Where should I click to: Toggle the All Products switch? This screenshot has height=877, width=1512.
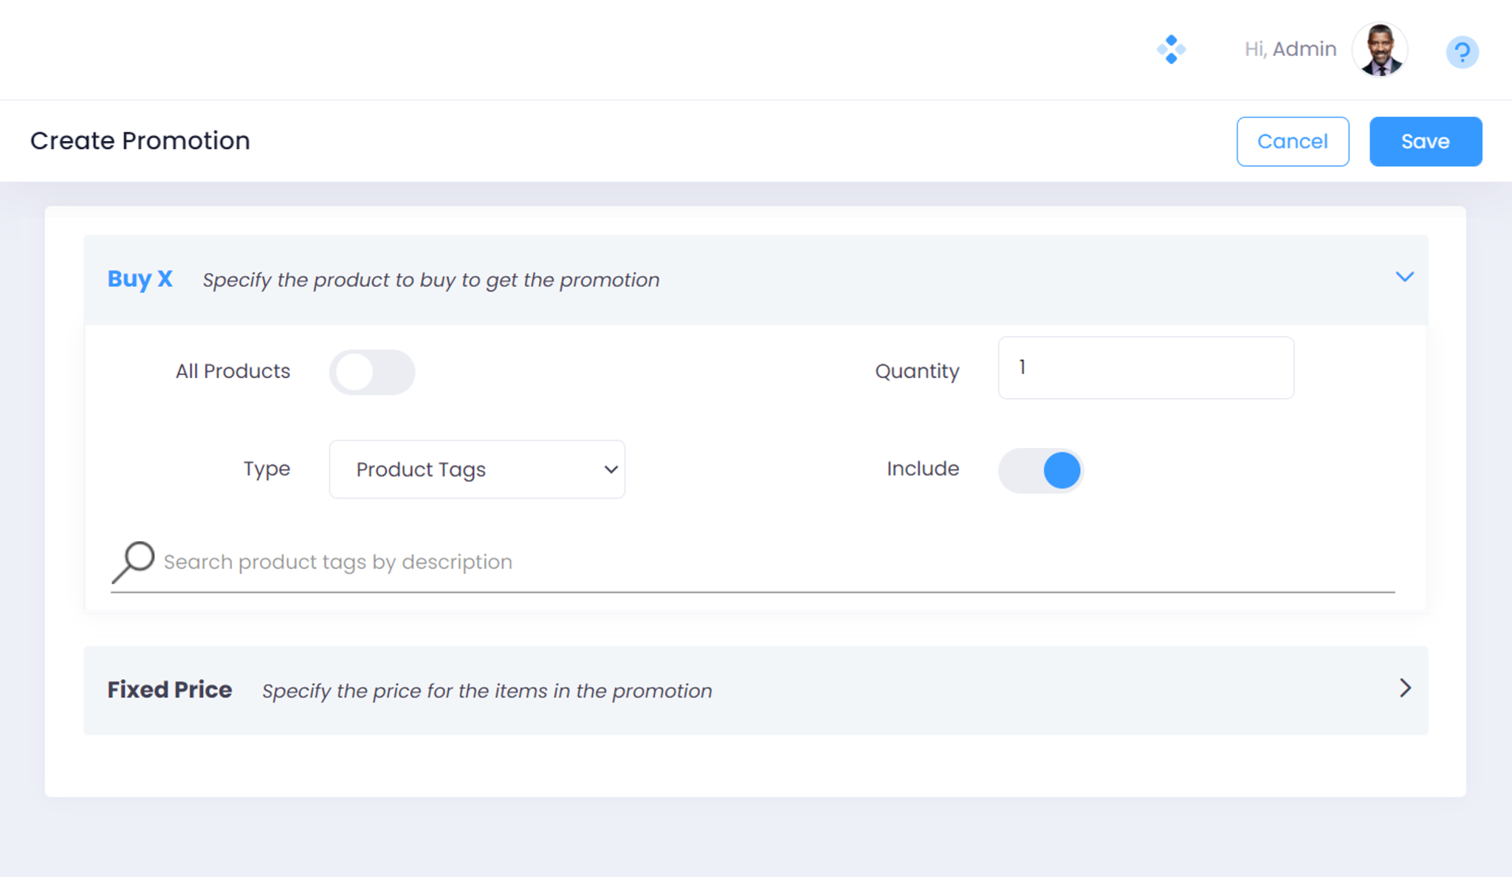(x=372, y=372)
